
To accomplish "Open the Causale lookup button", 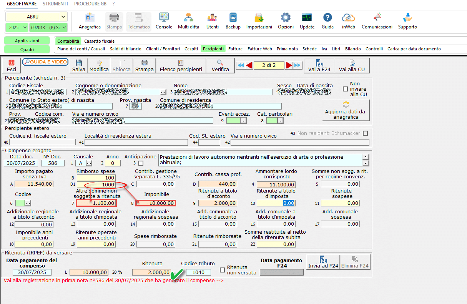I will click(x=89, y=163).
